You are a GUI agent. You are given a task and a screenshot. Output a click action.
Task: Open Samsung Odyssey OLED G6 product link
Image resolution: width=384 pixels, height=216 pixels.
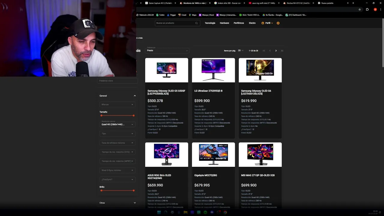click(256, 92)
